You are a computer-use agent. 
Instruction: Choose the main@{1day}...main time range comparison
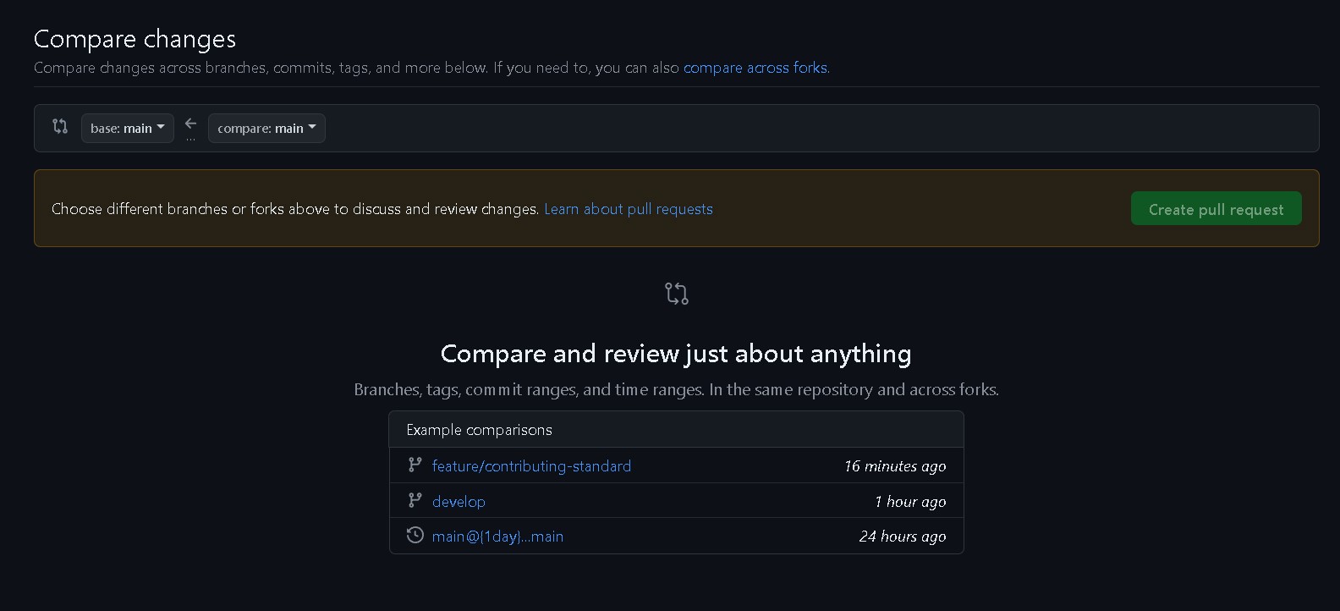497,537
